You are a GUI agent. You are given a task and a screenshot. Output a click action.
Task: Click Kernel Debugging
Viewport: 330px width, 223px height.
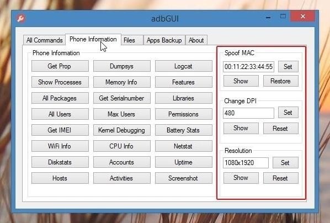[x=121, y=130]
